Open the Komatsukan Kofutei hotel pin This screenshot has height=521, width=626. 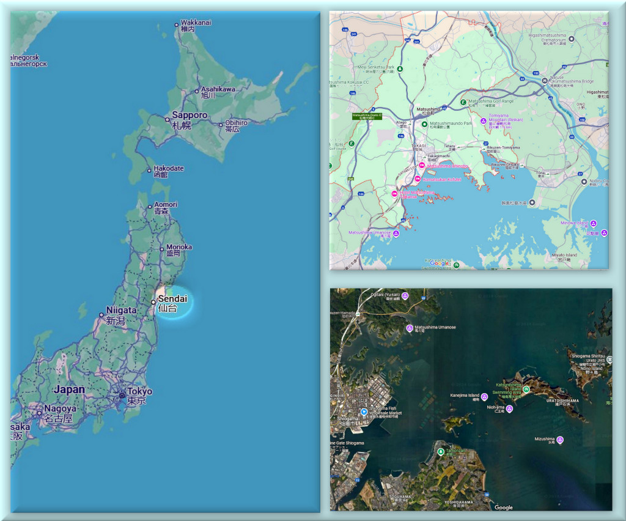pos(417,179)
